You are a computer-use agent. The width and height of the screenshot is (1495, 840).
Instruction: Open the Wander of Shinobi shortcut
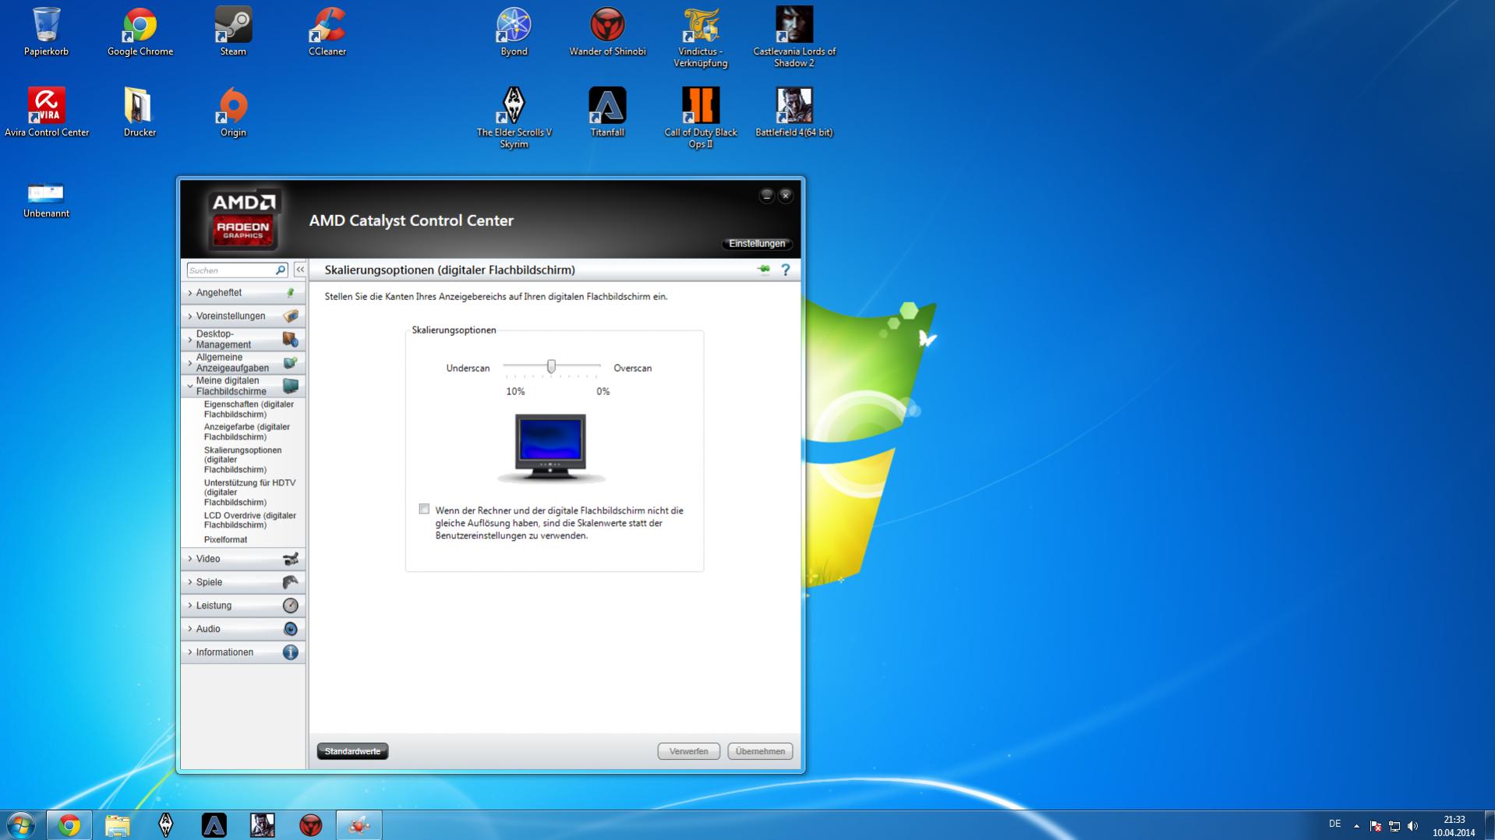coord(607,31)
